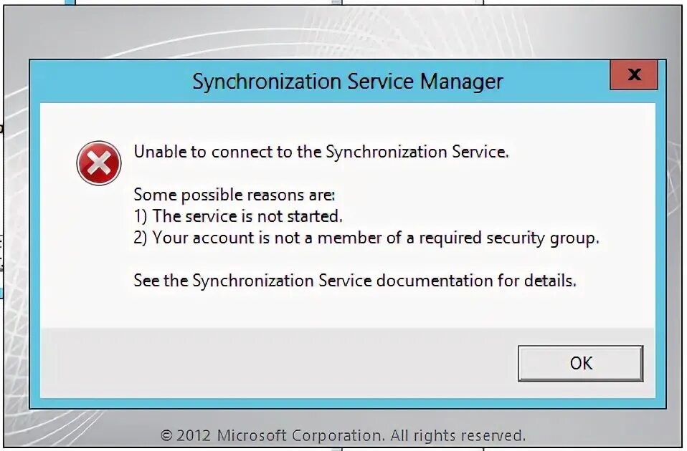Click the '© 2012' copyright symbol text
The height and width of the screenshot is (451, 687).
(x=186, y=435)
